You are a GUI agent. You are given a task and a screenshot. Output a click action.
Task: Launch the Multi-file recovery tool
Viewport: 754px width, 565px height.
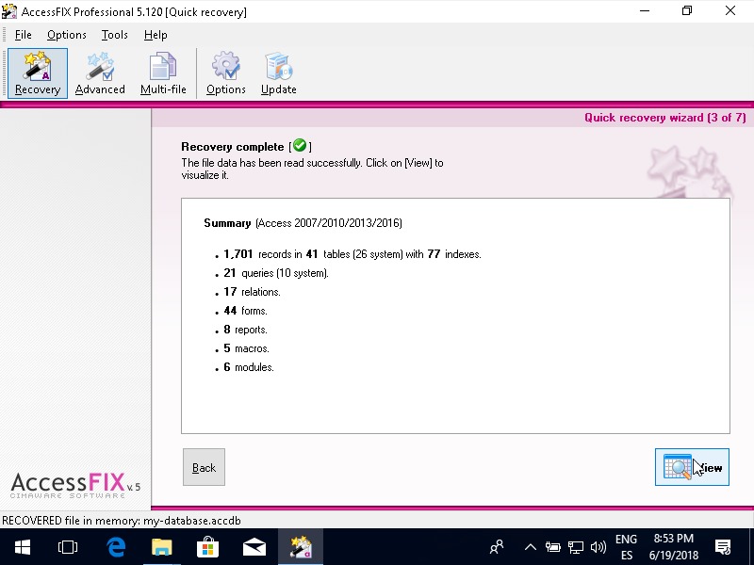163,73
